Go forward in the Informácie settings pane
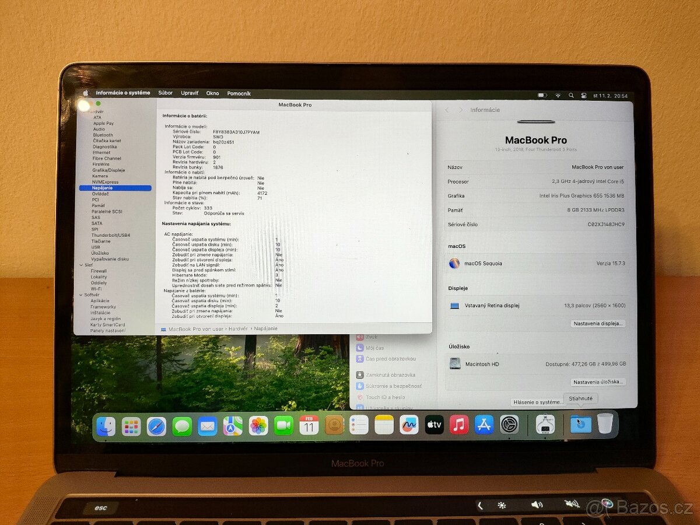Viewport: 700px width, 525px height. pyautogui.click(x=460, y=110)
